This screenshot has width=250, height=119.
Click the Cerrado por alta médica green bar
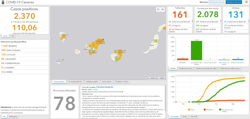pos(196,50)
